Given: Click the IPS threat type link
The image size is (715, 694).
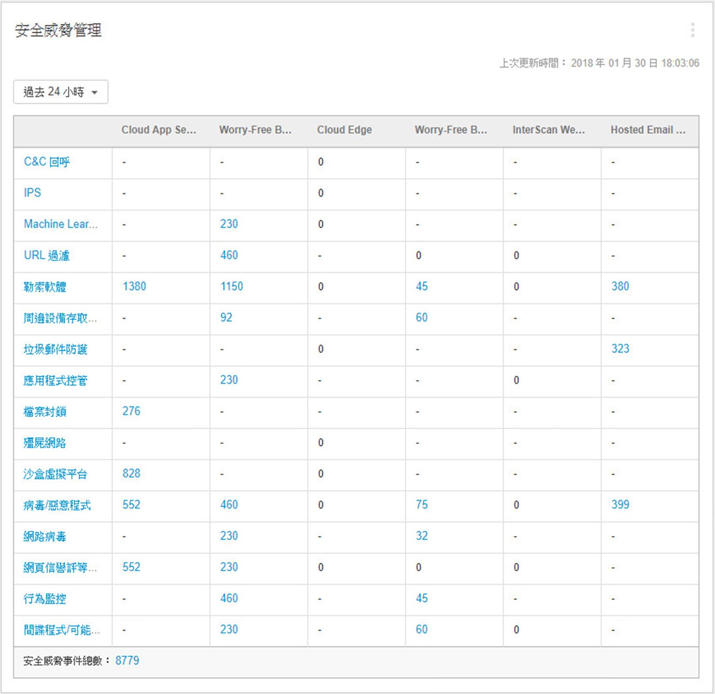Looking at the screenshot, I should pyautogui.click(x=32, y=193).
